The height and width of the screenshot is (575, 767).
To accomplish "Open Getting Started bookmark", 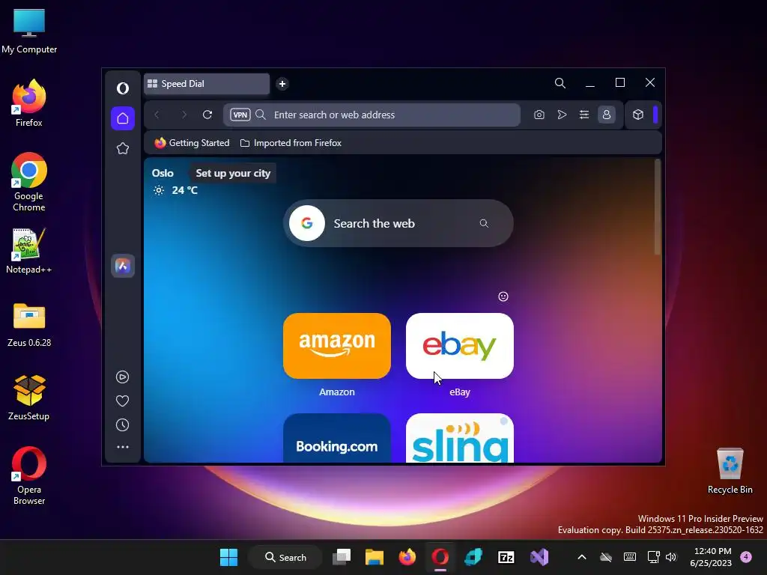I will [192, 143].
